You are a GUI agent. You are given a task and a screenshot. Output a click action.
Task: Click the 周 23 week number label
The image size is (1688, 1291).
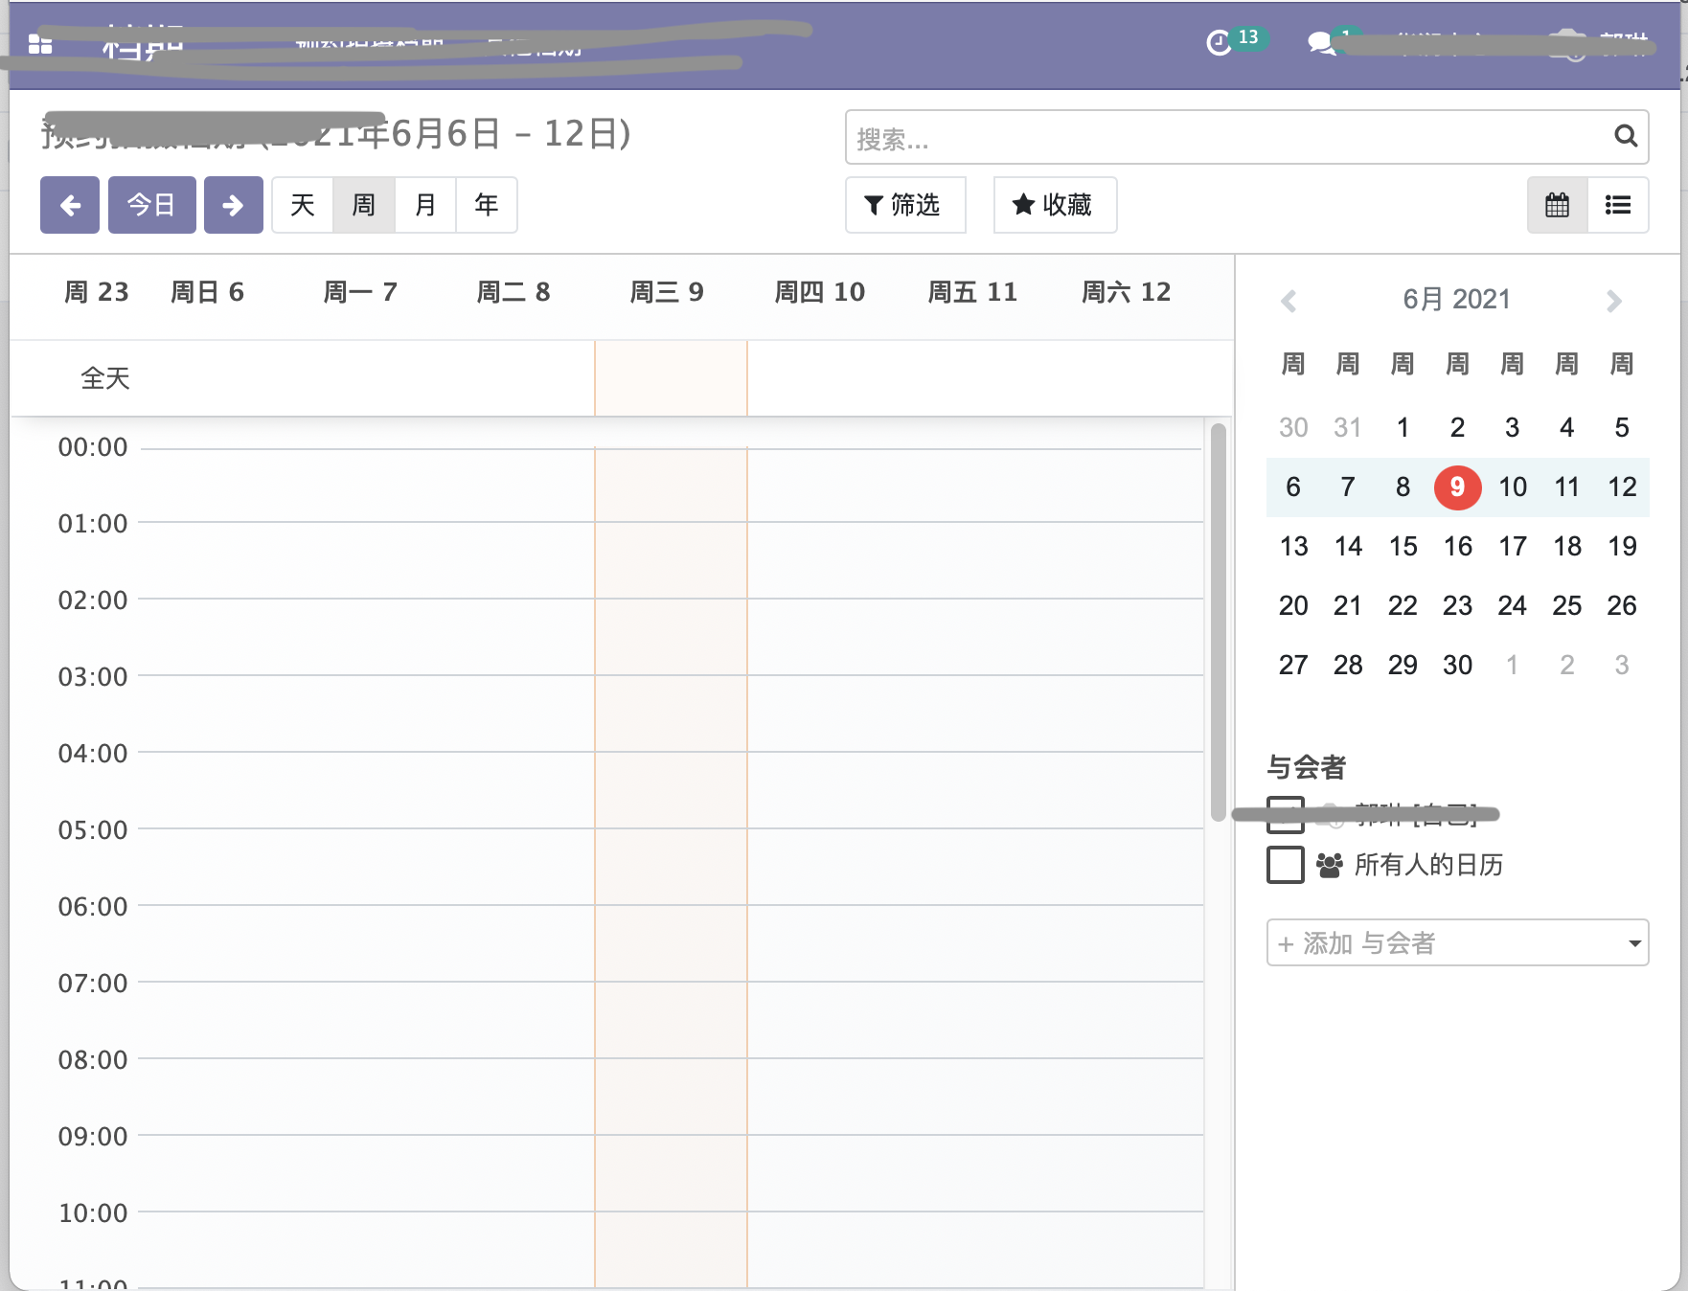pos(97,292)
